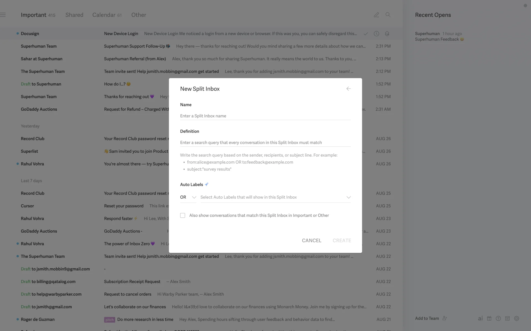Enable also show conversations in Important or Other

(183, 215)
